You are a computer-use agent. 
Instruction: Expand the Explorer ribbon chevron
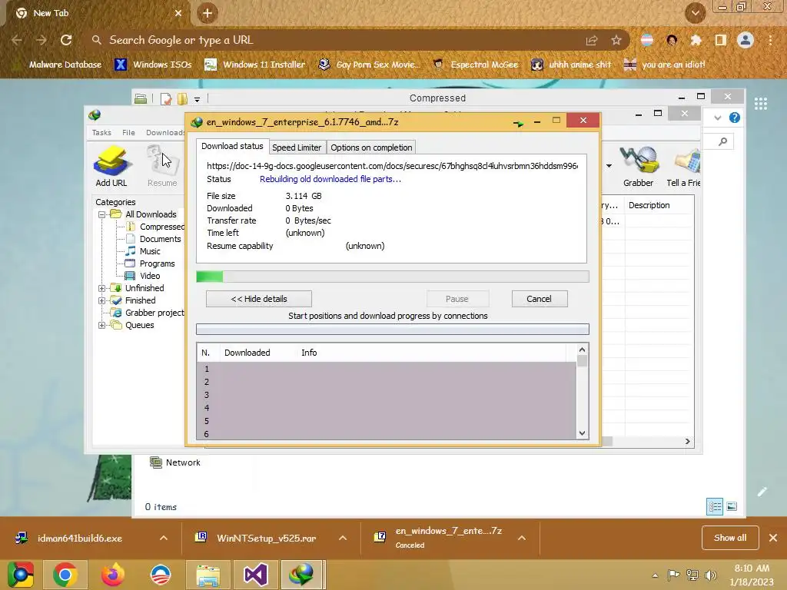[718, 118]
